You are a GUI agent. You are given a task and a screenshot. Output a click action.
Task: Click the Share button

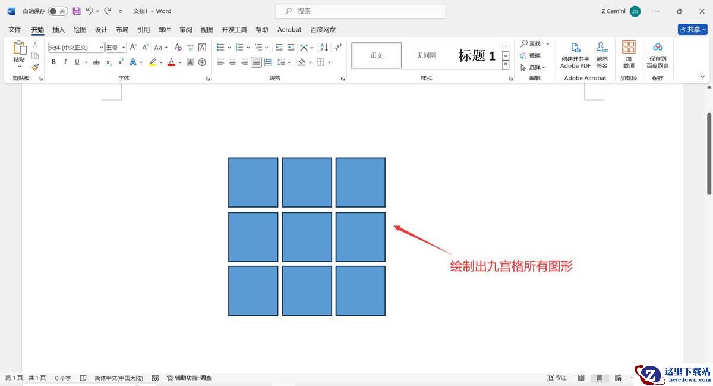click(692, 29)
